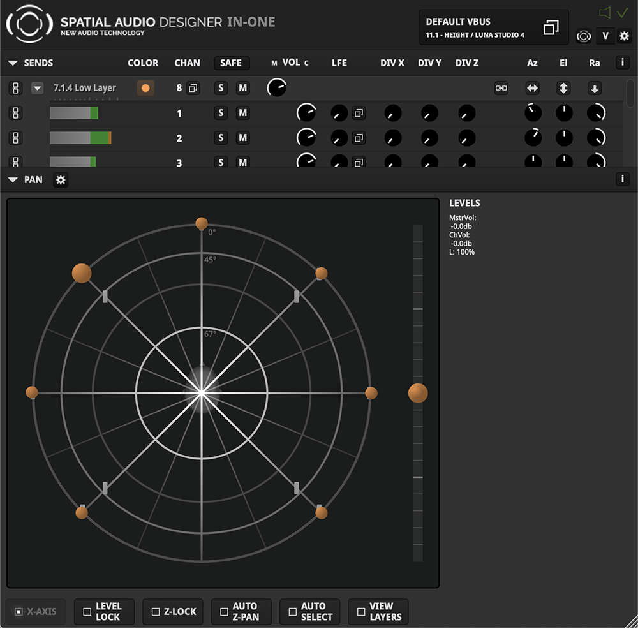Mute channel 2
638x638 pixels.
[242, 138]
